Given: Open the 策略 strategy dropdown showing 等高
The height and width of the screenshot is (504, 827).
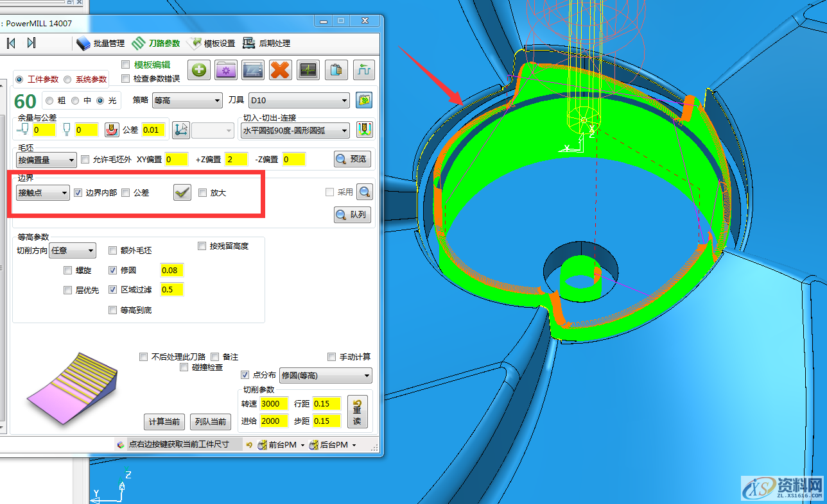Looking at the screenshot, I should tap(187, 101).
